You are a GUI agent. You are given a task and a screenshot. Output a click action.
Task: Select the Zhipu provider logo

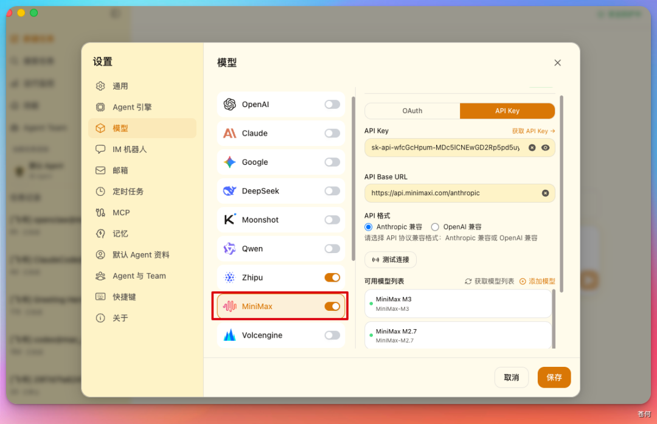[229, 277]
